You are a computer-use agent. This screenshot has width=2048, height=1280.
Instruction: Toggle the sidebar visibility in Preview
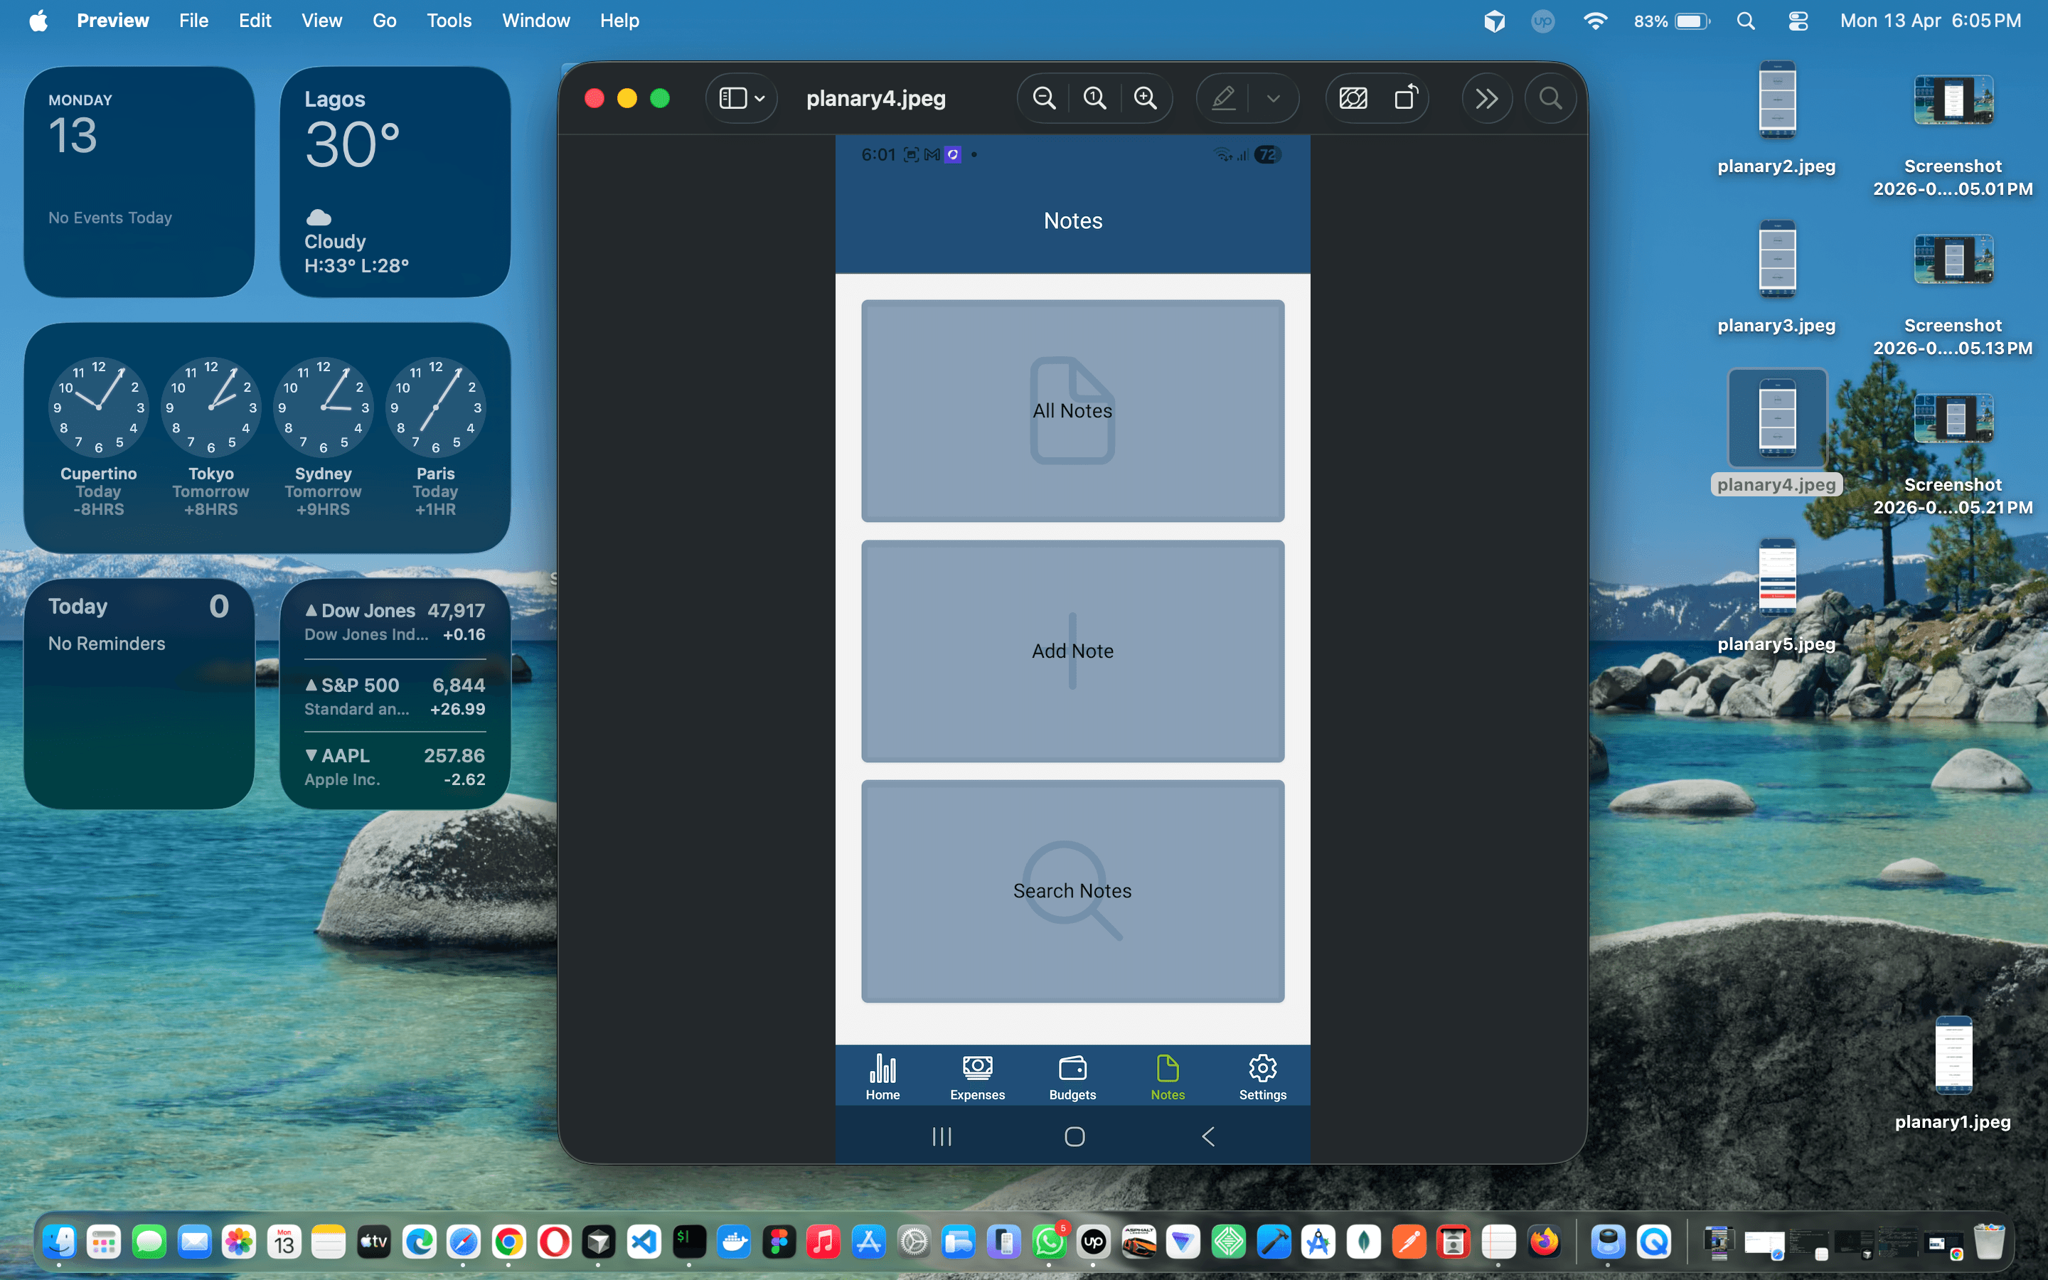(732, 97)
